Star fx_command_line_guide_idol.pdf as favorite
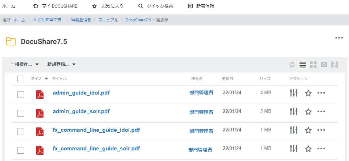Image resolution: width=349 pixels, height=161 pixels. click(308, 130)
